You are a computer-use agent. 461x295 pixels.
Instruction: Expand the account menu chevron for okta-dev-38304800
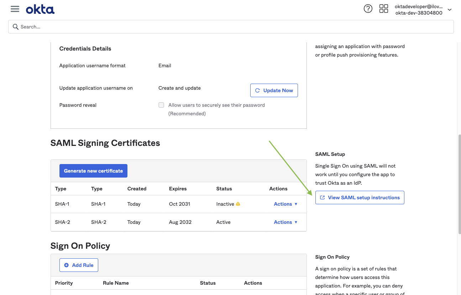click(x=449, y=10)
